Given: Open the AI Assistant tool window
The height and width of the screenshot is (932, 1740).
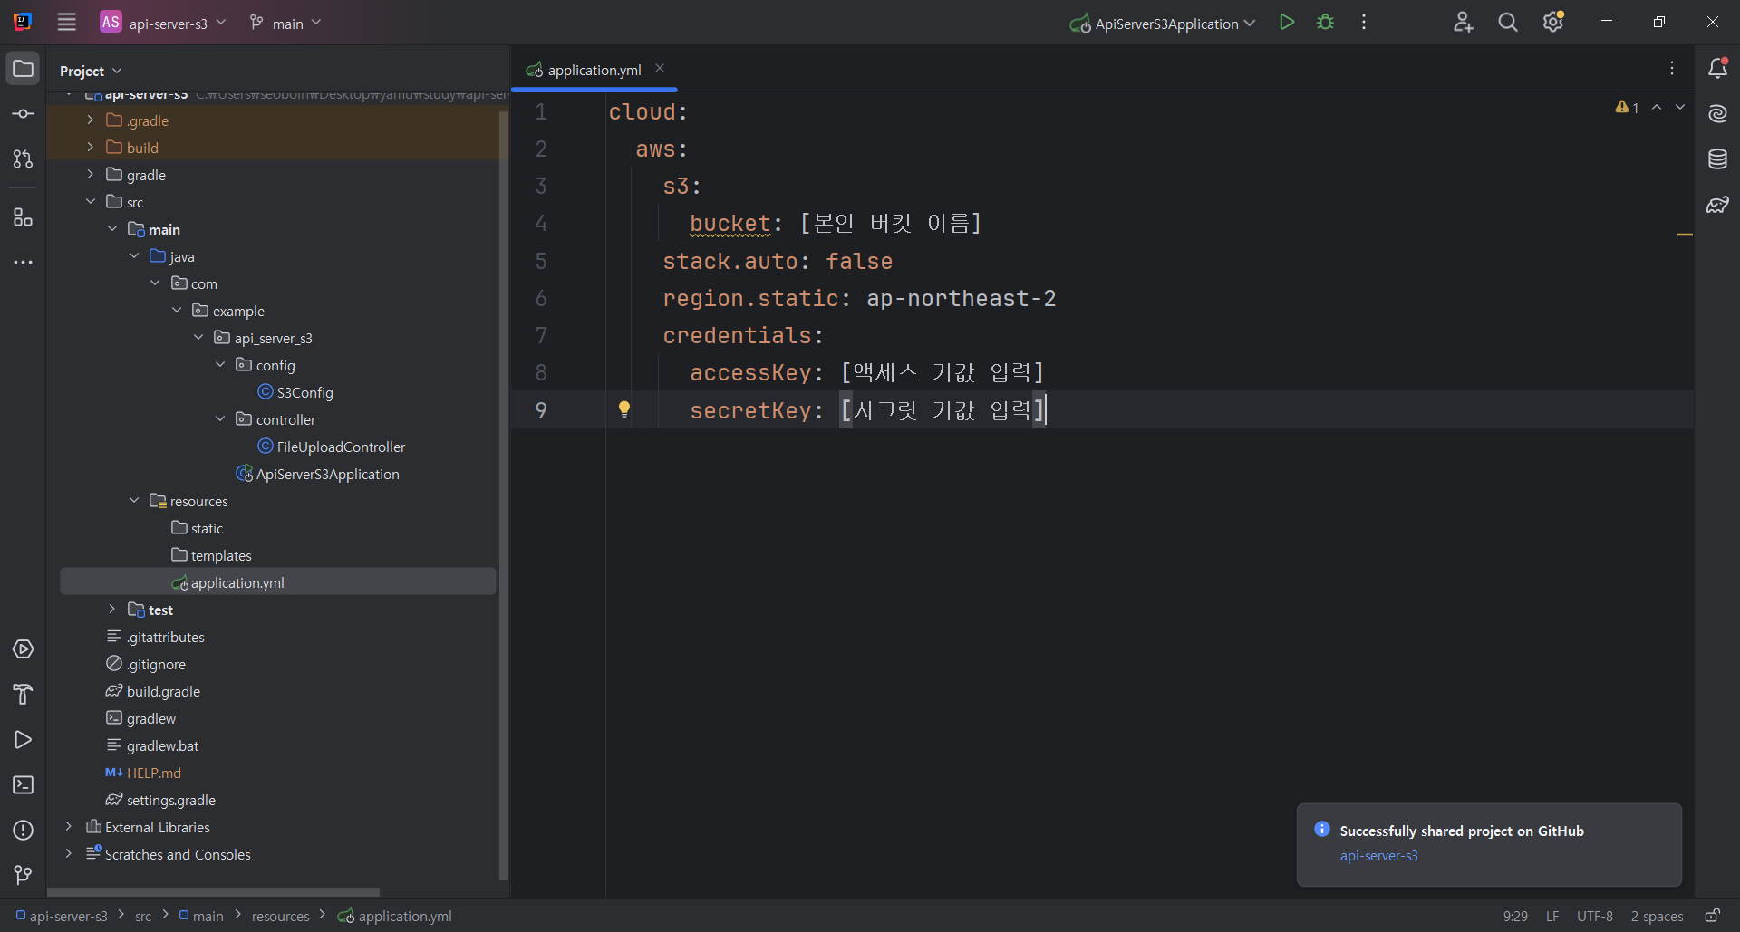Looking at the screenshot, I should (x=1717, y=114).
